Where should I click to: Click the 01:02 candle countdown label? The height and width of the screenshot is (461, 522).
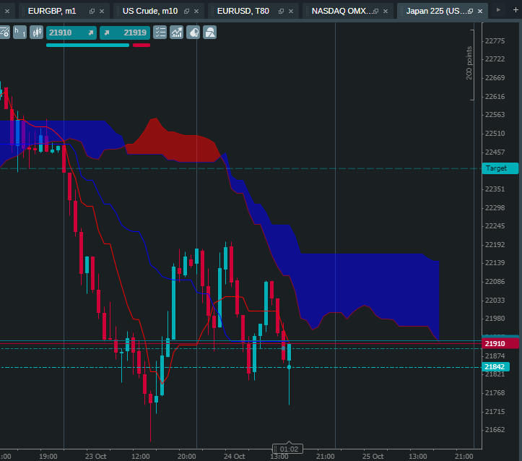click(287, 449)
